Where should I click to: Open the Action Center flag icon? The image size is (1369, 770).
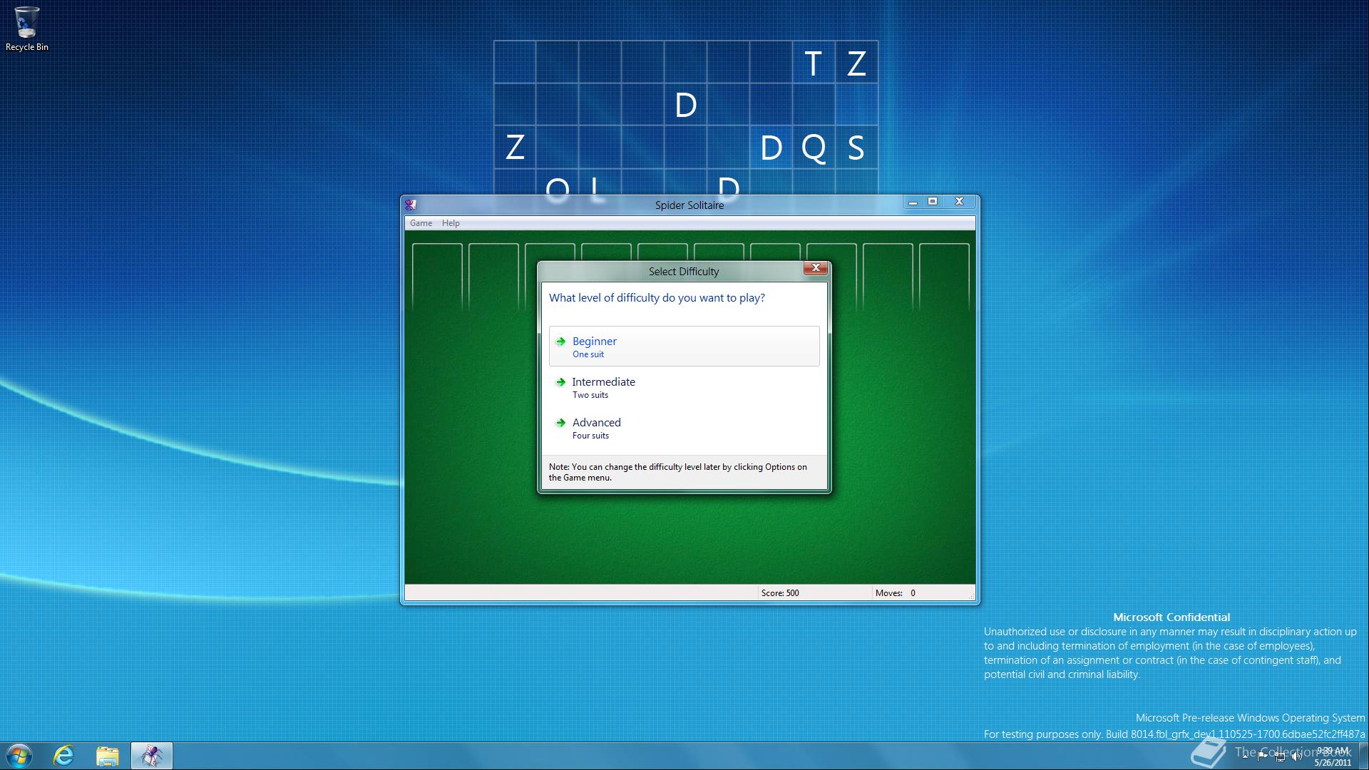tap(1263, 756)
